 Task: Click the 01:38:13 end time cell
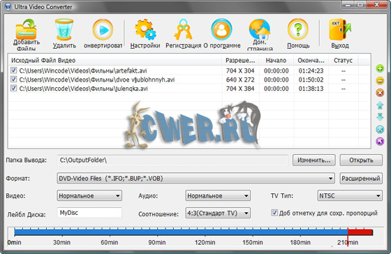point(311,89)
